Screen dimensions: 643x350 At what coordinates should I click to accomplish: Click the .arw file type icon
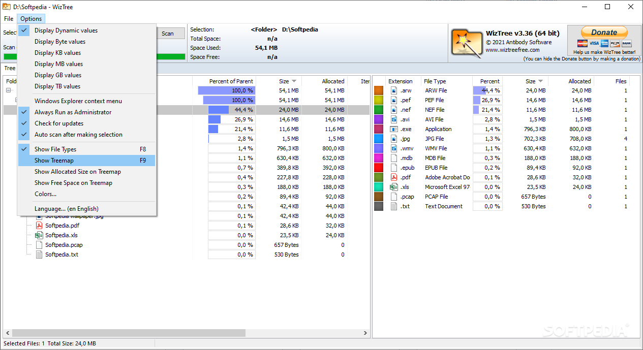tap(393, 90)
